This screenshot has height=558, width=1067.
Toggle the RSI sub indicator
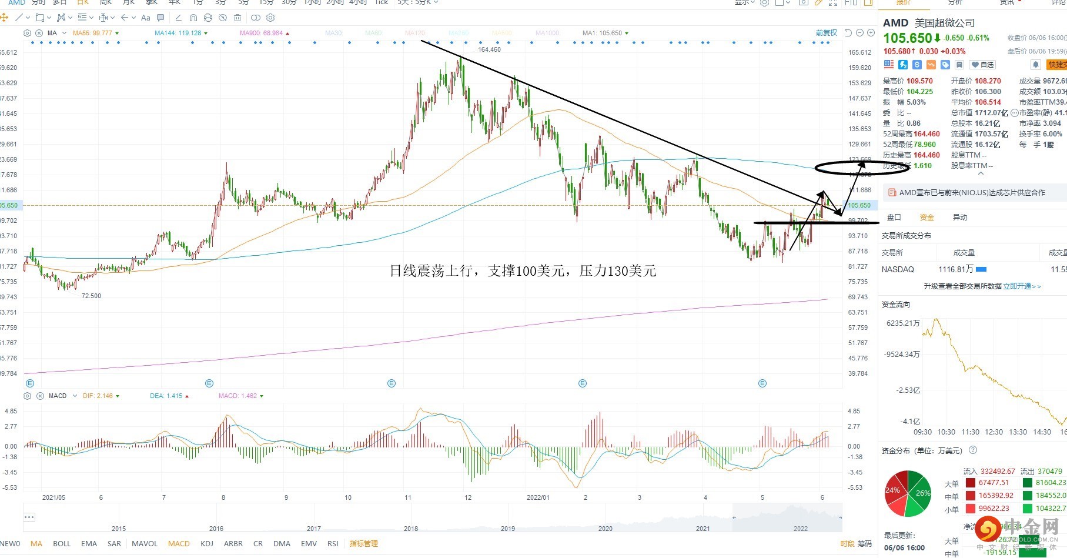(x=333, y=544)
